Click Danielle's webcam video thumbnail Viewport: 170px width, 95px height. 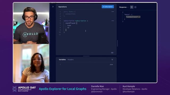[31, 63]
